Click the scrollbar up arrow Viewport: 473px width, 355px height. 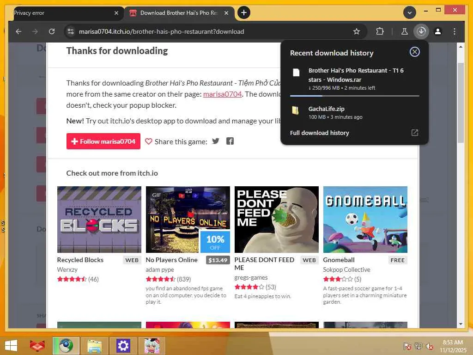[461, 47]
